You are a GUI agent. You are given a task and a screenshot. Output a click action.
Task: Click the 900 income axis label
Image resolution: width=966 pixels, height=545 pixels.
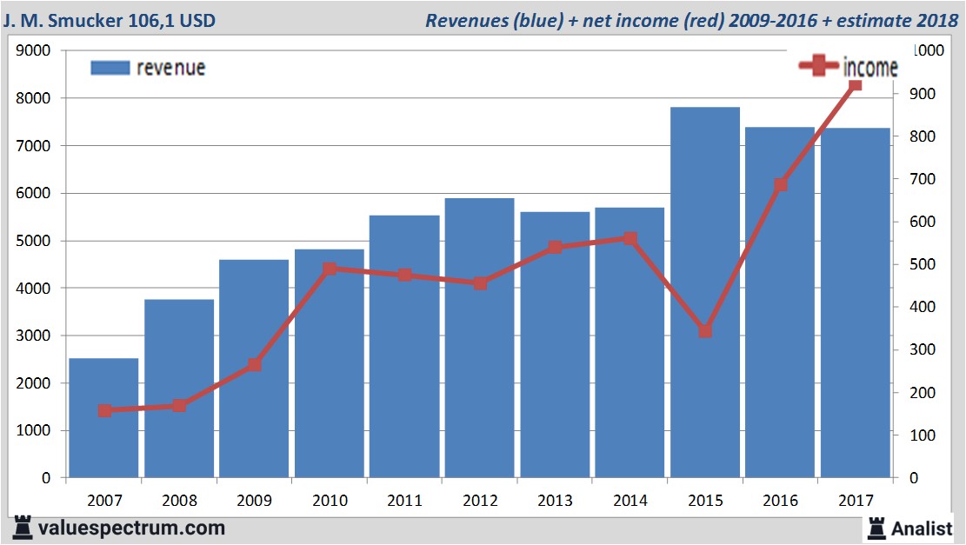pyautogui.click(x=923, y=94)
